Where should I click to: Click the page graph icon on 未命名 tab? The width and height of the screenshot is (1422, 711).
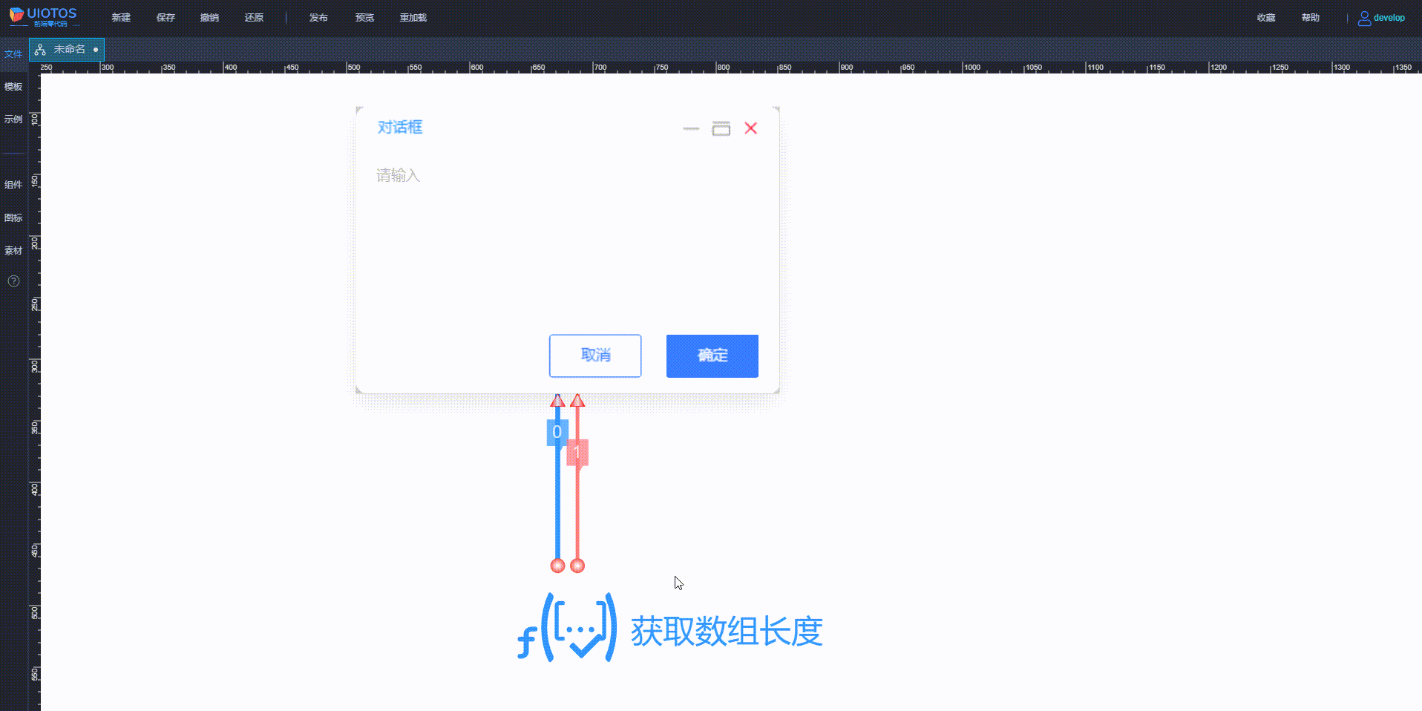(x=41, y=49)
